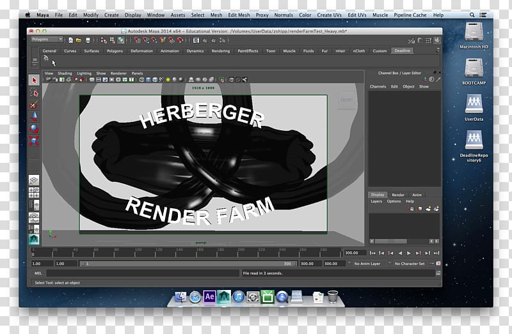
Task: Select by component type mode icon
Action: point(121,40)
